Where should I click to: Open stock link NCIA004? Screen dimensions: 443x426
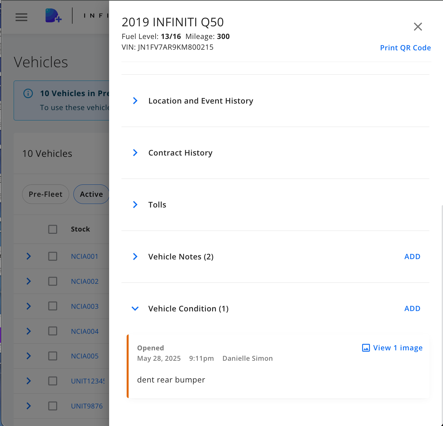pos(84,332)
